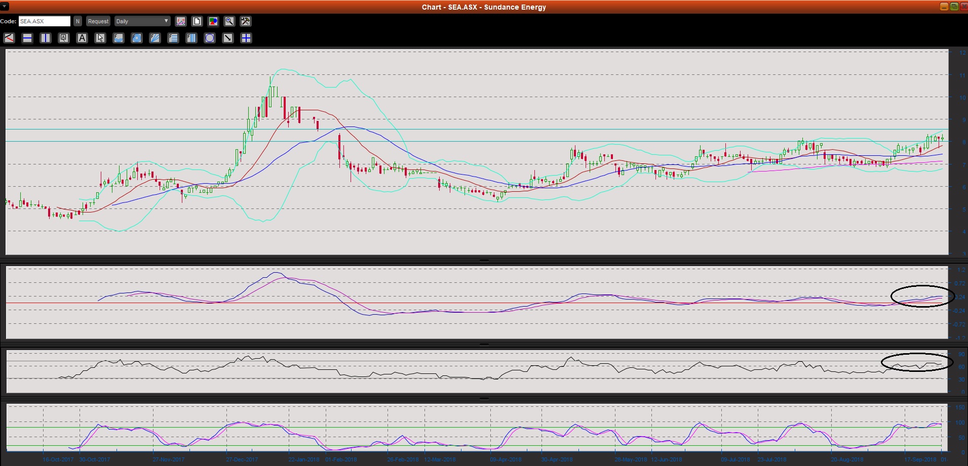968x466 pixels.
Task: Open the Daily interval dropdown
Action: (x=142, y=21)
